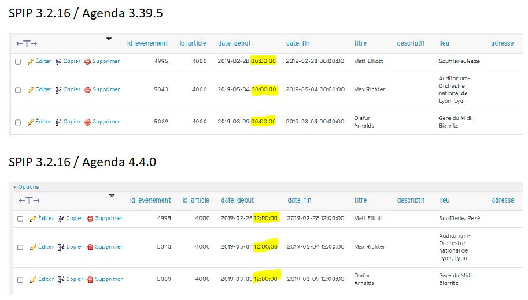
Task: Expand the + Options link
Action: [x=26, y=187]
